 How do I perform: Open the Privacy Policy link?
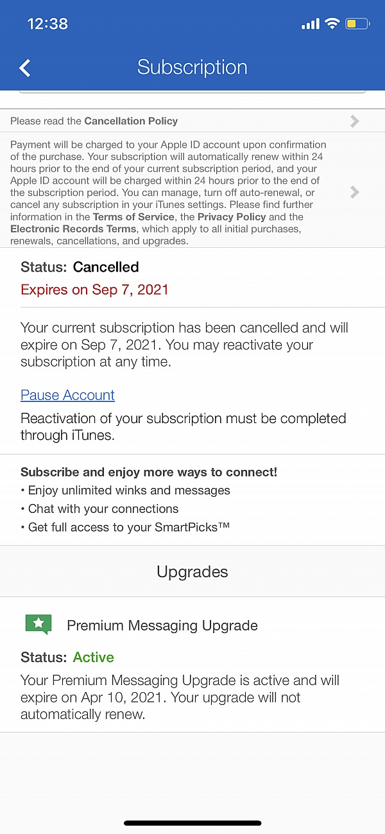click(x=232, y=217)
